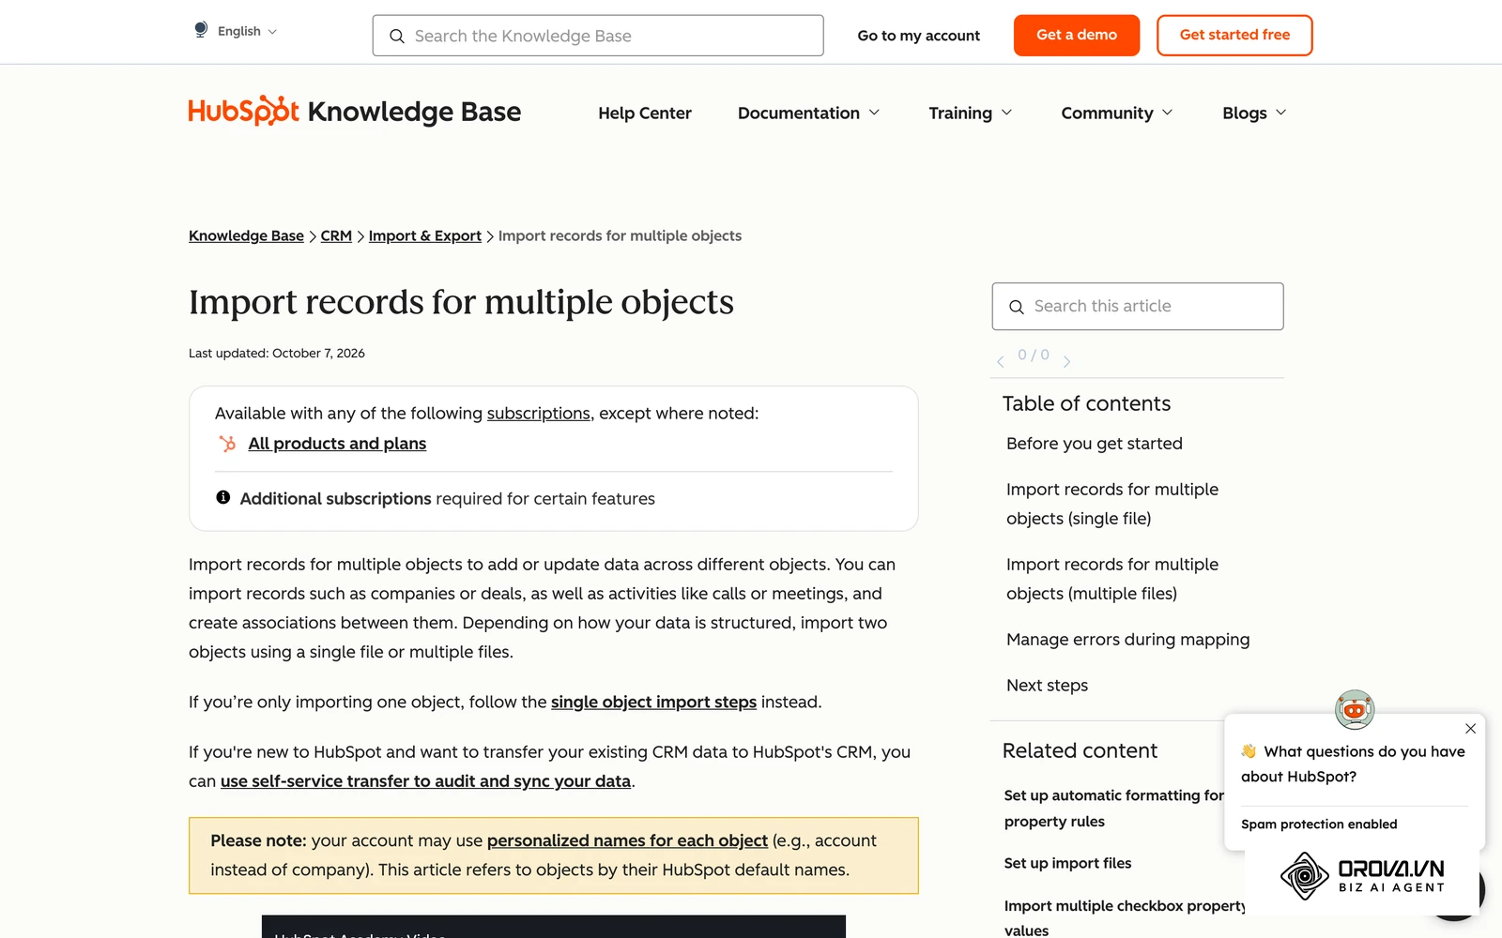Jump to Manage errors during mapping section
This screenshot has height=938, width=1502.
pyautogui.click(x=1127, y=640)
